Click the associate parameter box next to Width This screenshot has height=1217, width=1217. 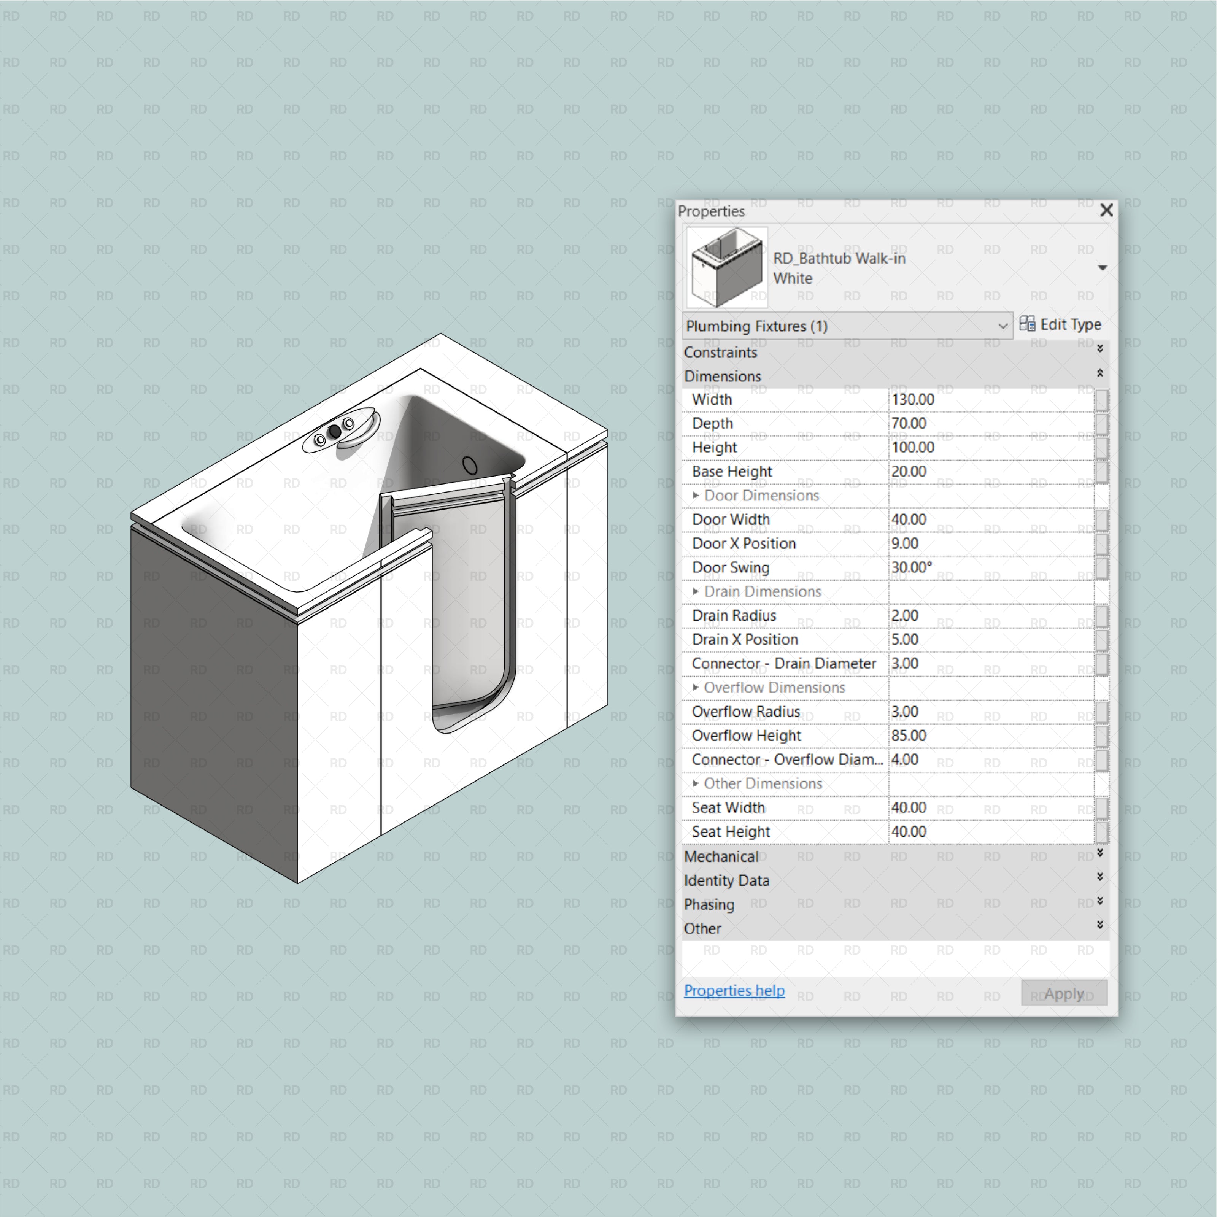[1103, 399]
